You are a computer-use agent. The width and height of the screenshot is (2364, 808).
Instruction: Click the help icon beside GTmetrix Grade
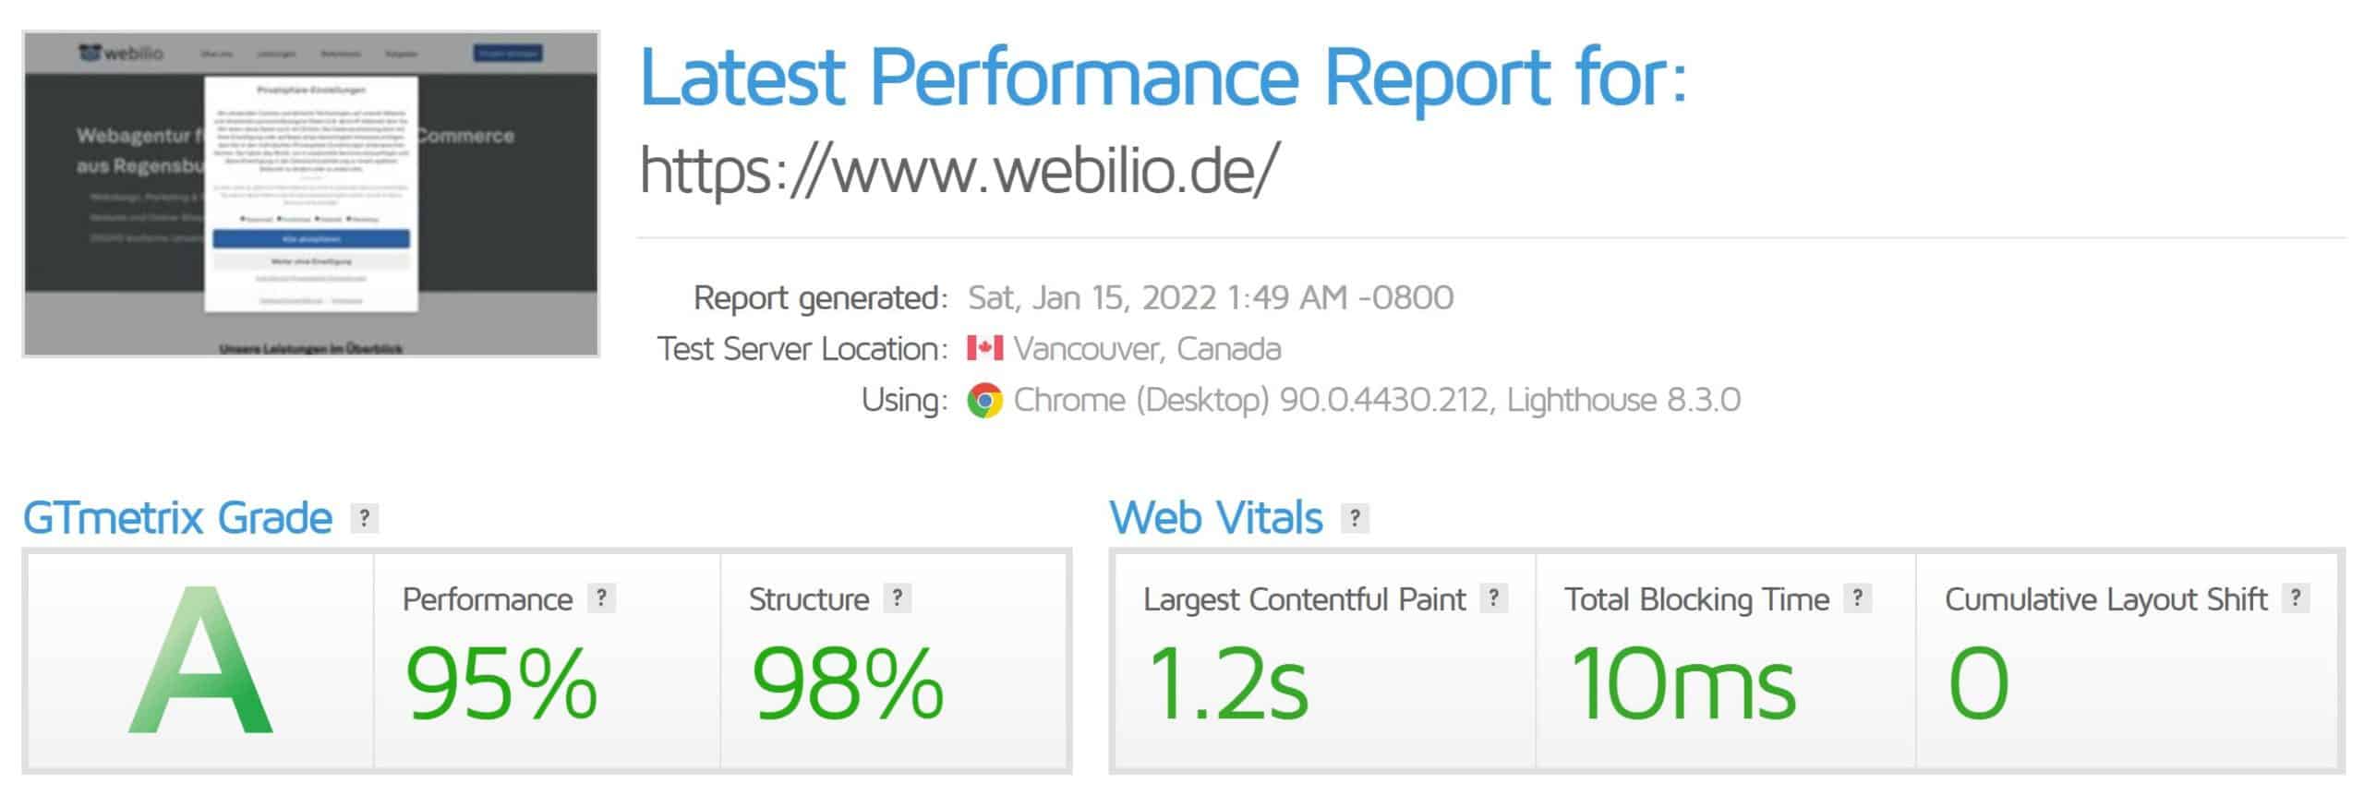pos(365,518)
